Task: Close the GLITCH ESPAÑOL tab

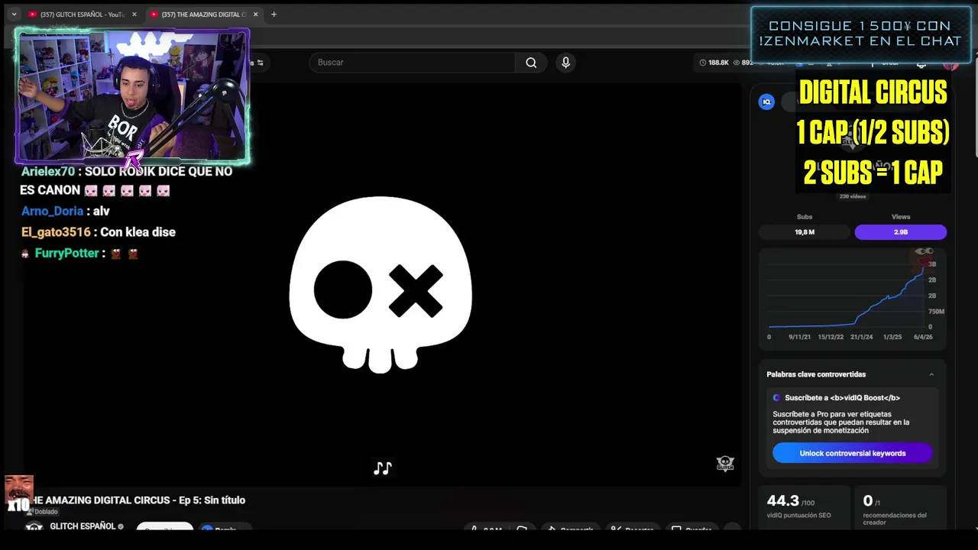Action: 134,15
